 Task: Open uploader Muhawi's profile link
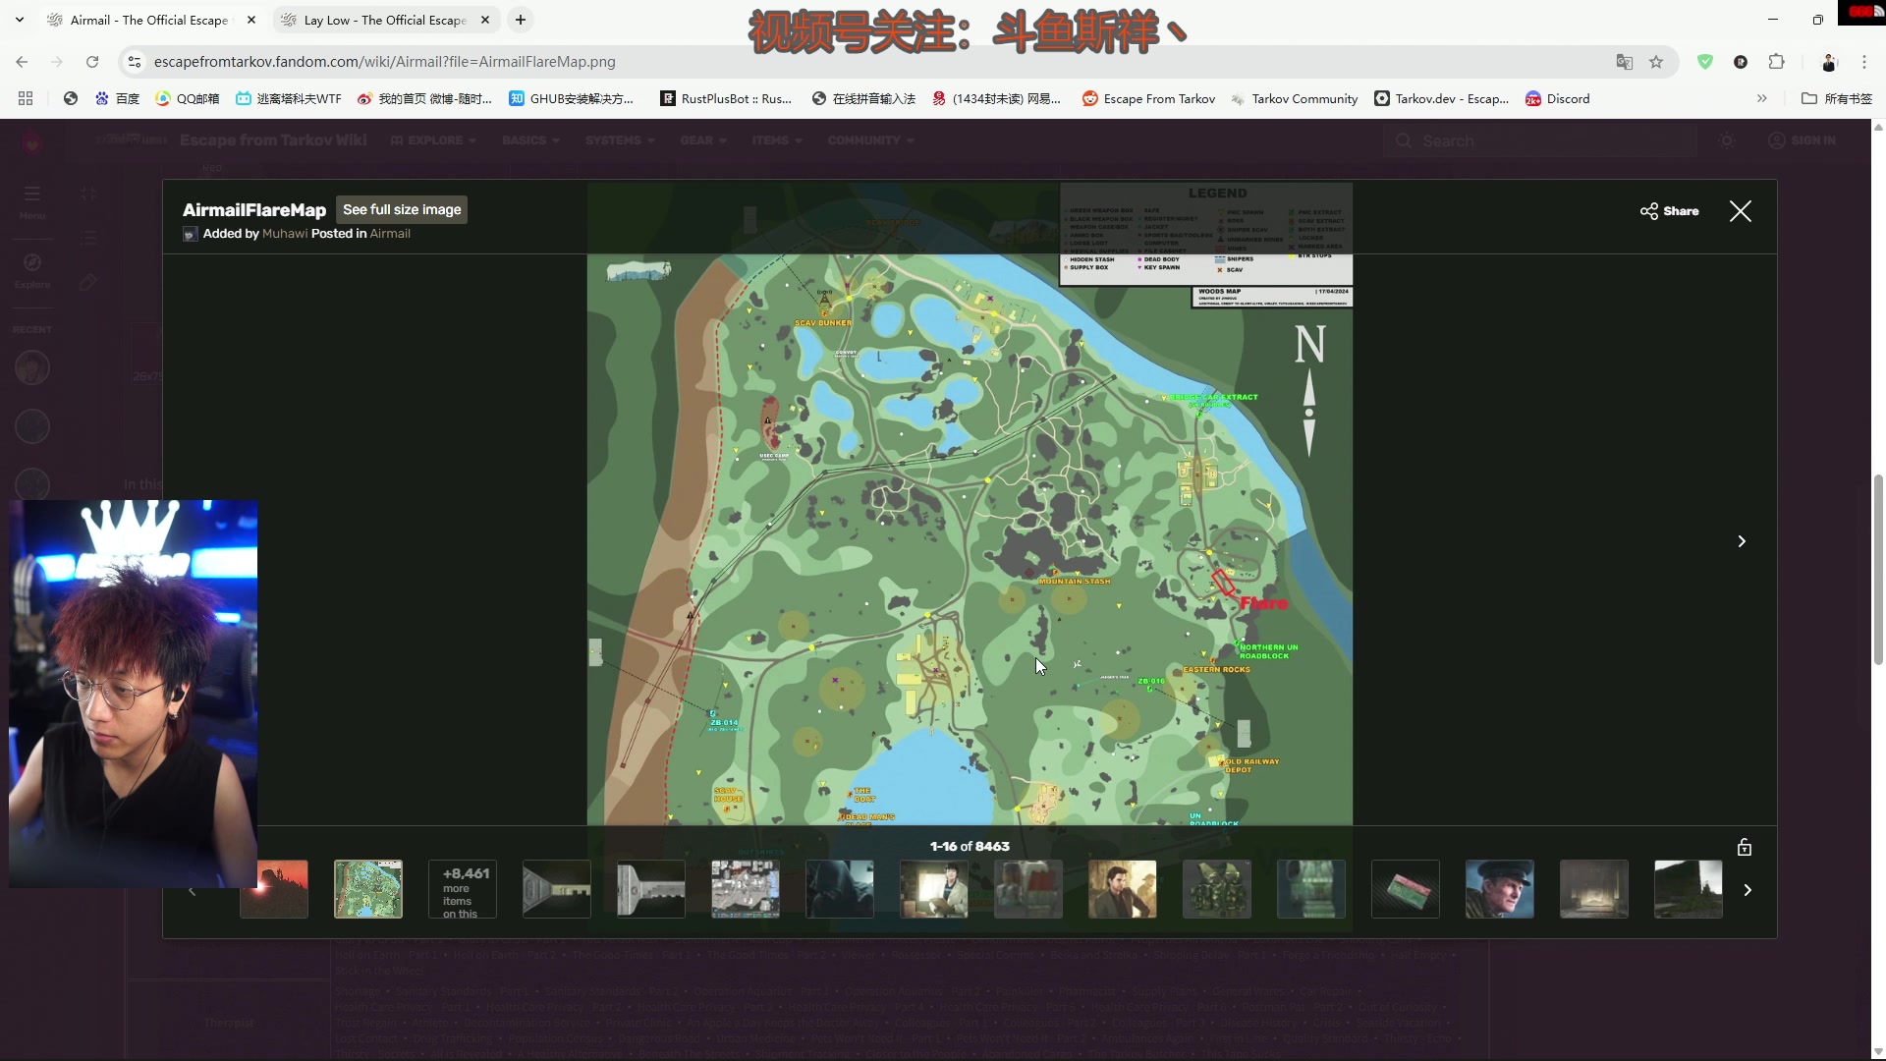[x=285, y=234]
